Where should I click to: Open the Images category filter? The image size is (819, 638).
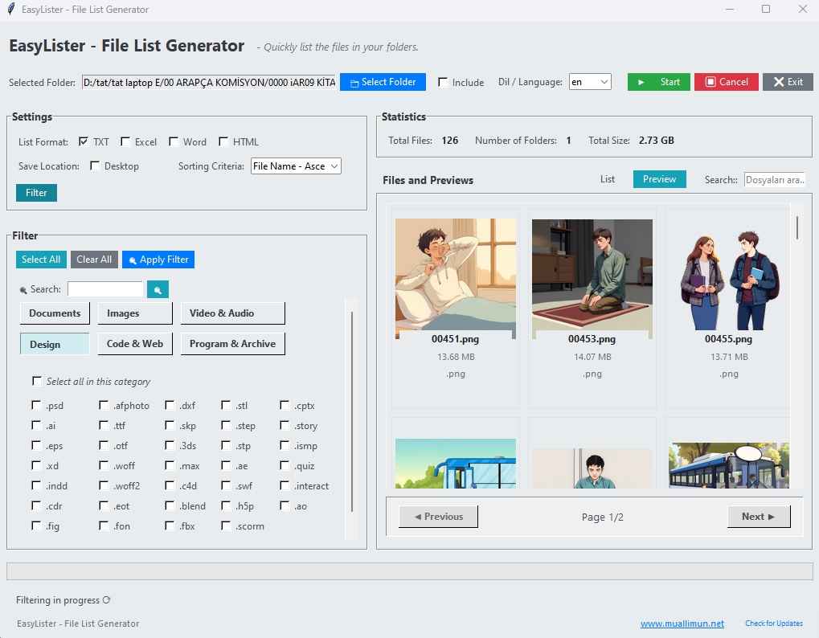click(134, 313)
